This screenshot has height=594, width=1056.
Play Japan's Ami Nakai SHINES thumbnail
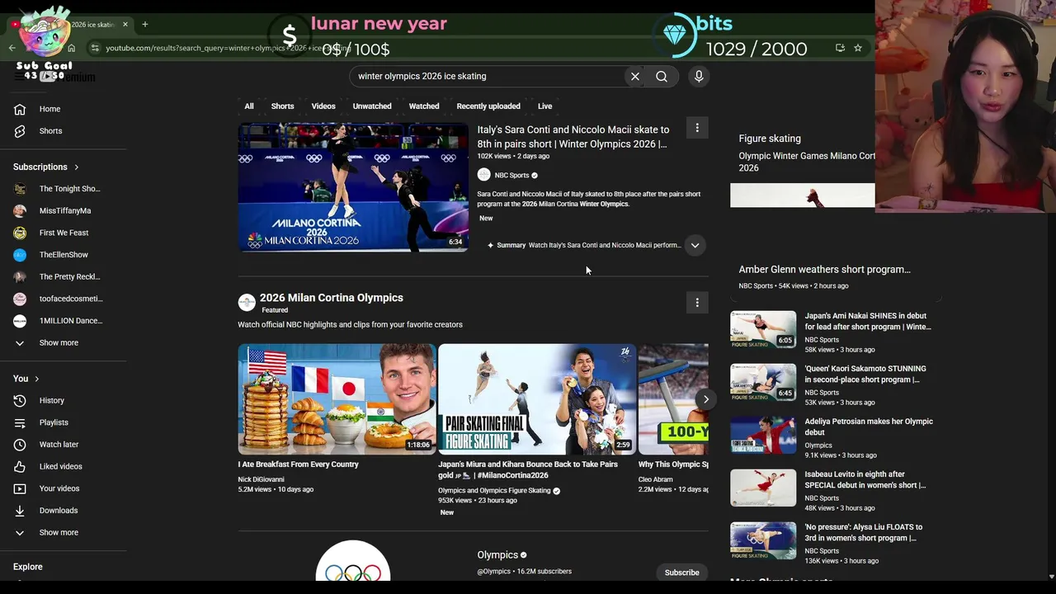763,329
